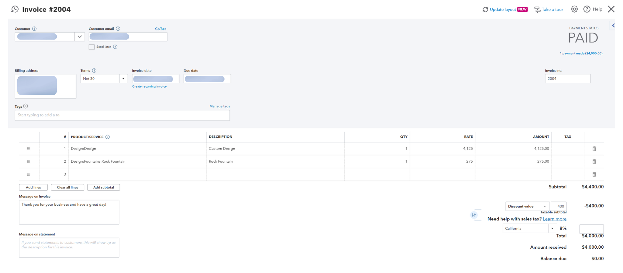623x273 pixels.
Task: Open the Discount value dropdown
Action: 527,206
